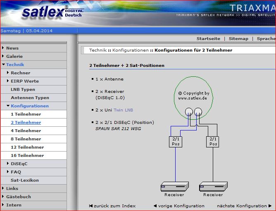Viewport: 276px width, 211px height.
Task: Go to vorige Konfiguration
Action: click(x=181, y=206)
